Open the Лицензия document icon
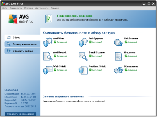This screenshot has width=157, height=117. [118, 56]
